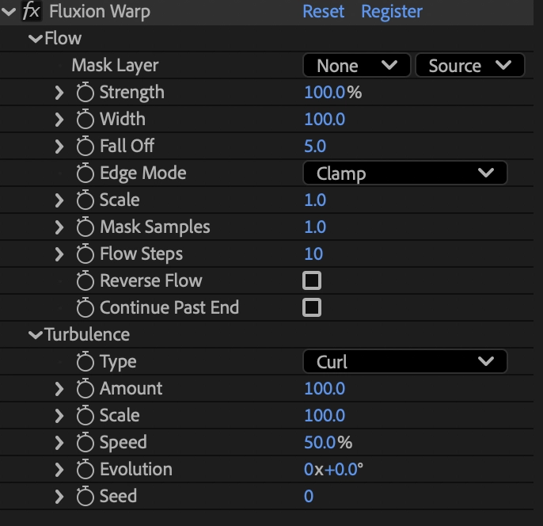The height and width of the screenshot is (526, 543).
Task: Toggle the fx effect switch for Fluxion Warp
Action: (x=32, y=12)
